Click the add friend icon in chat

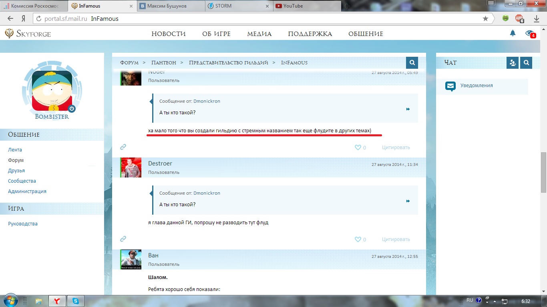pos(513,63)
